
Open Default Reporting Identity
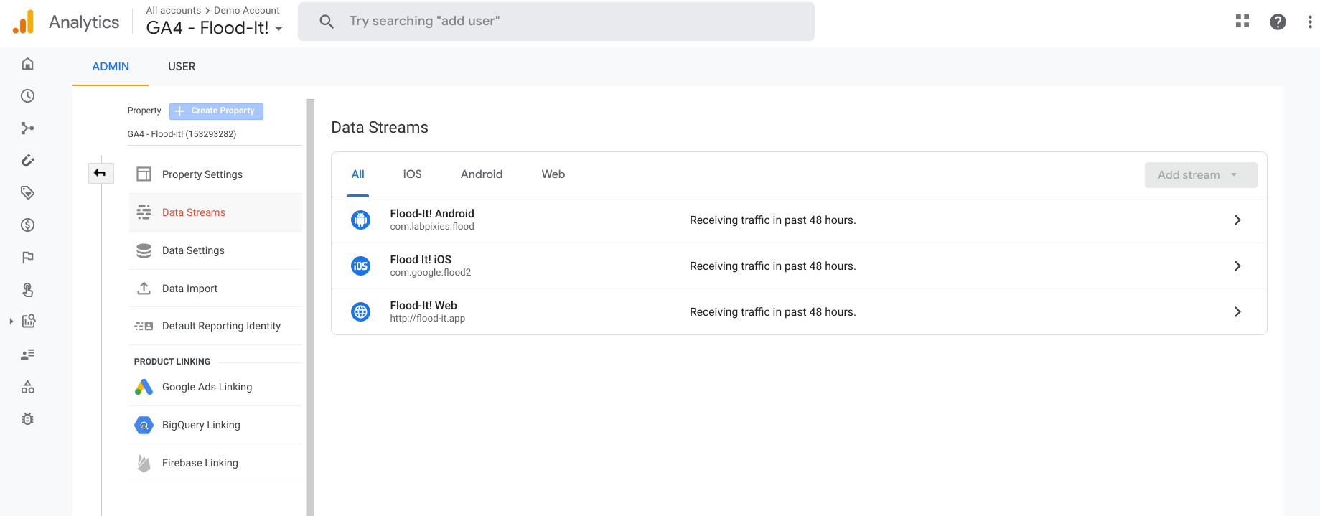[x=215, y=326]
